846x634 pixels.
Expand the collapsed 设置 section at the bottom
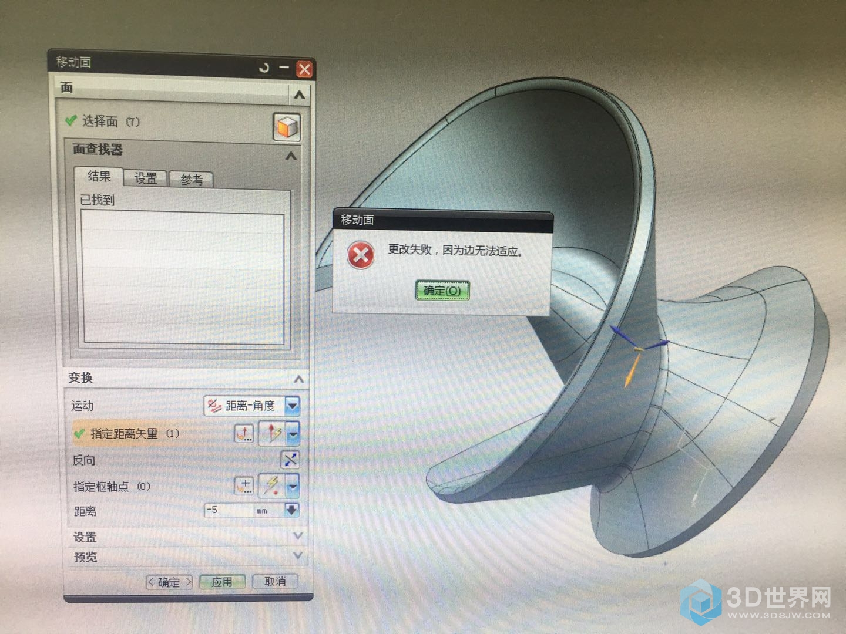point(298,536)
